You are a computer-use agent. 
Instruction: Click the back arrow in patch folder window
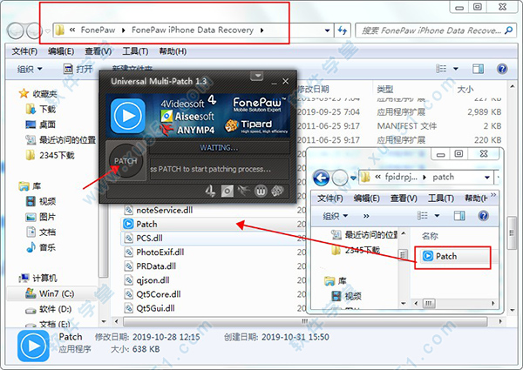tap(321, 178)
